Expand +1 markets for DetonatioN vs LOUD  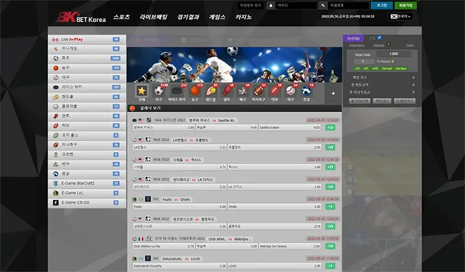330,266
